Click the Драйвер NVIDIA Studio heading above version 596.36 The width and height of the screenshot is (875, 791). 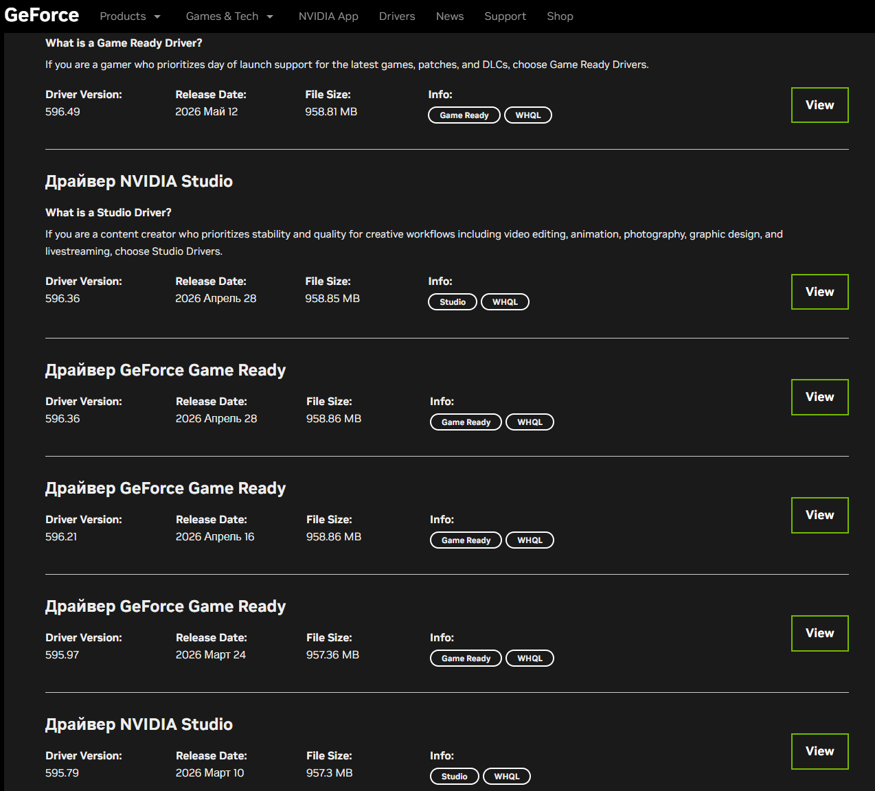139,181
